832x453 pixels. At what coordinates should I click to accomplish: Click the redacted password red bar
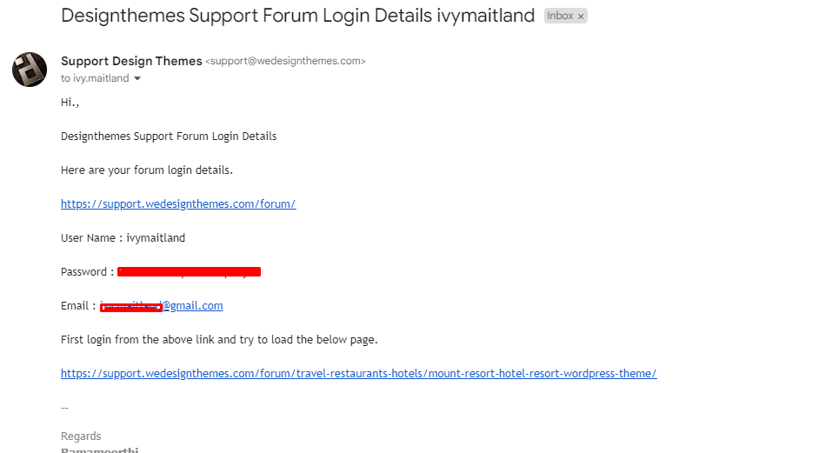(189, 271)
